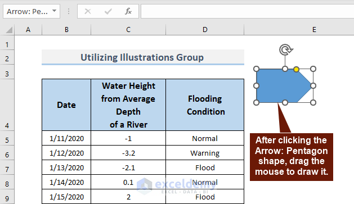
Task: Select column C header
Action: [x=128, y=30]
